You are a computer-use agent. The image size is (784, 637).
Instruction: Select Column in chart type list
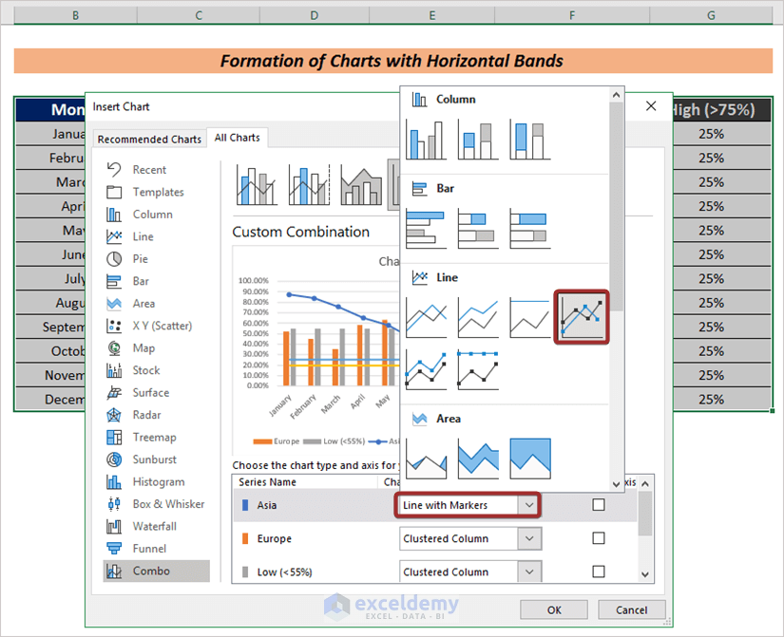click(157, 215)
